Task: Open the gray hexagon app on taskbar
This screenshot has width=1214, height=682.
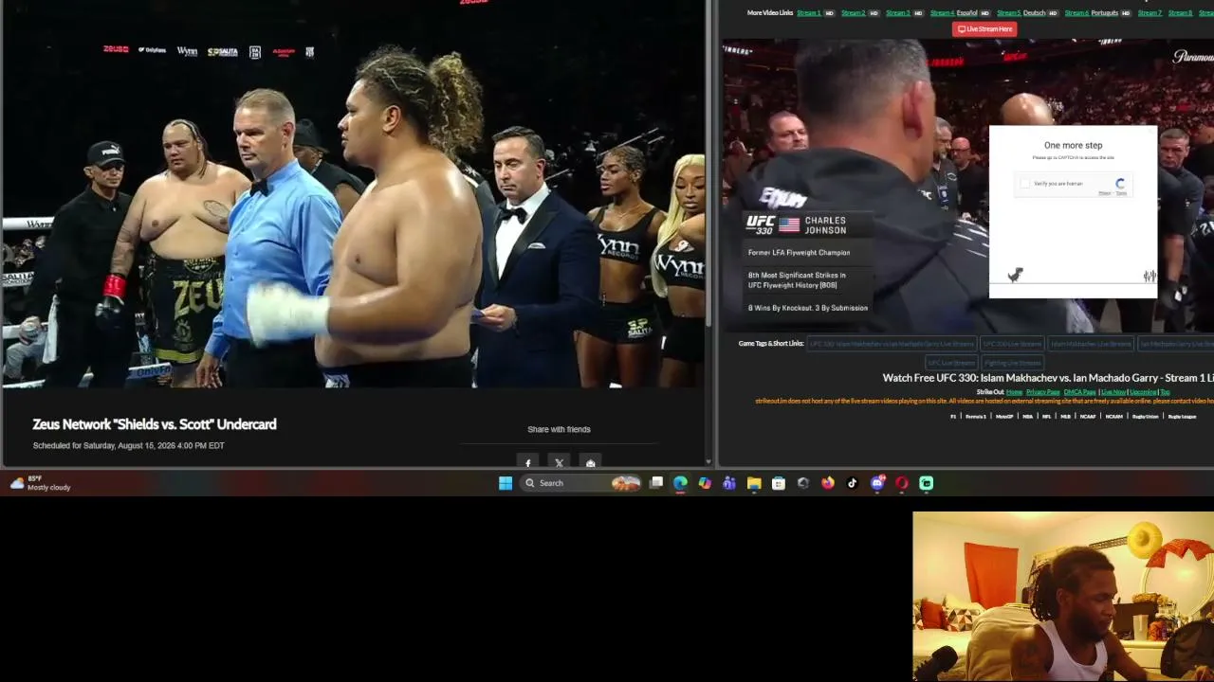Action: coord(803,483)
